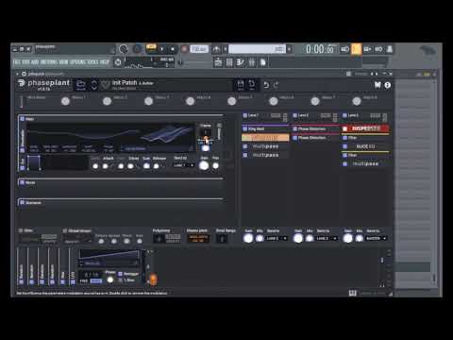Open the EDIT menu in FL Studio
The width and height of the screenshot is (453, 340).
[25, 62]
